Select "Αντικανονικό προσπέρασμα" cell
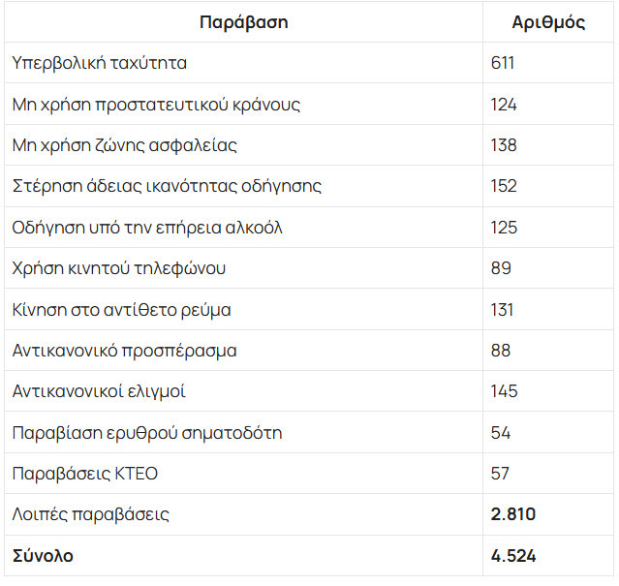619x586 pixels. point(124,351)
